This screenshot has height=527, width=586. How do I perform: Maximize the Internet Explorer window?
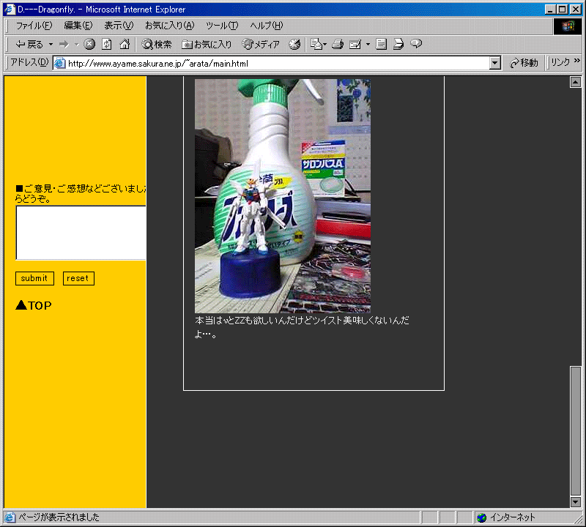click(562, 10)
